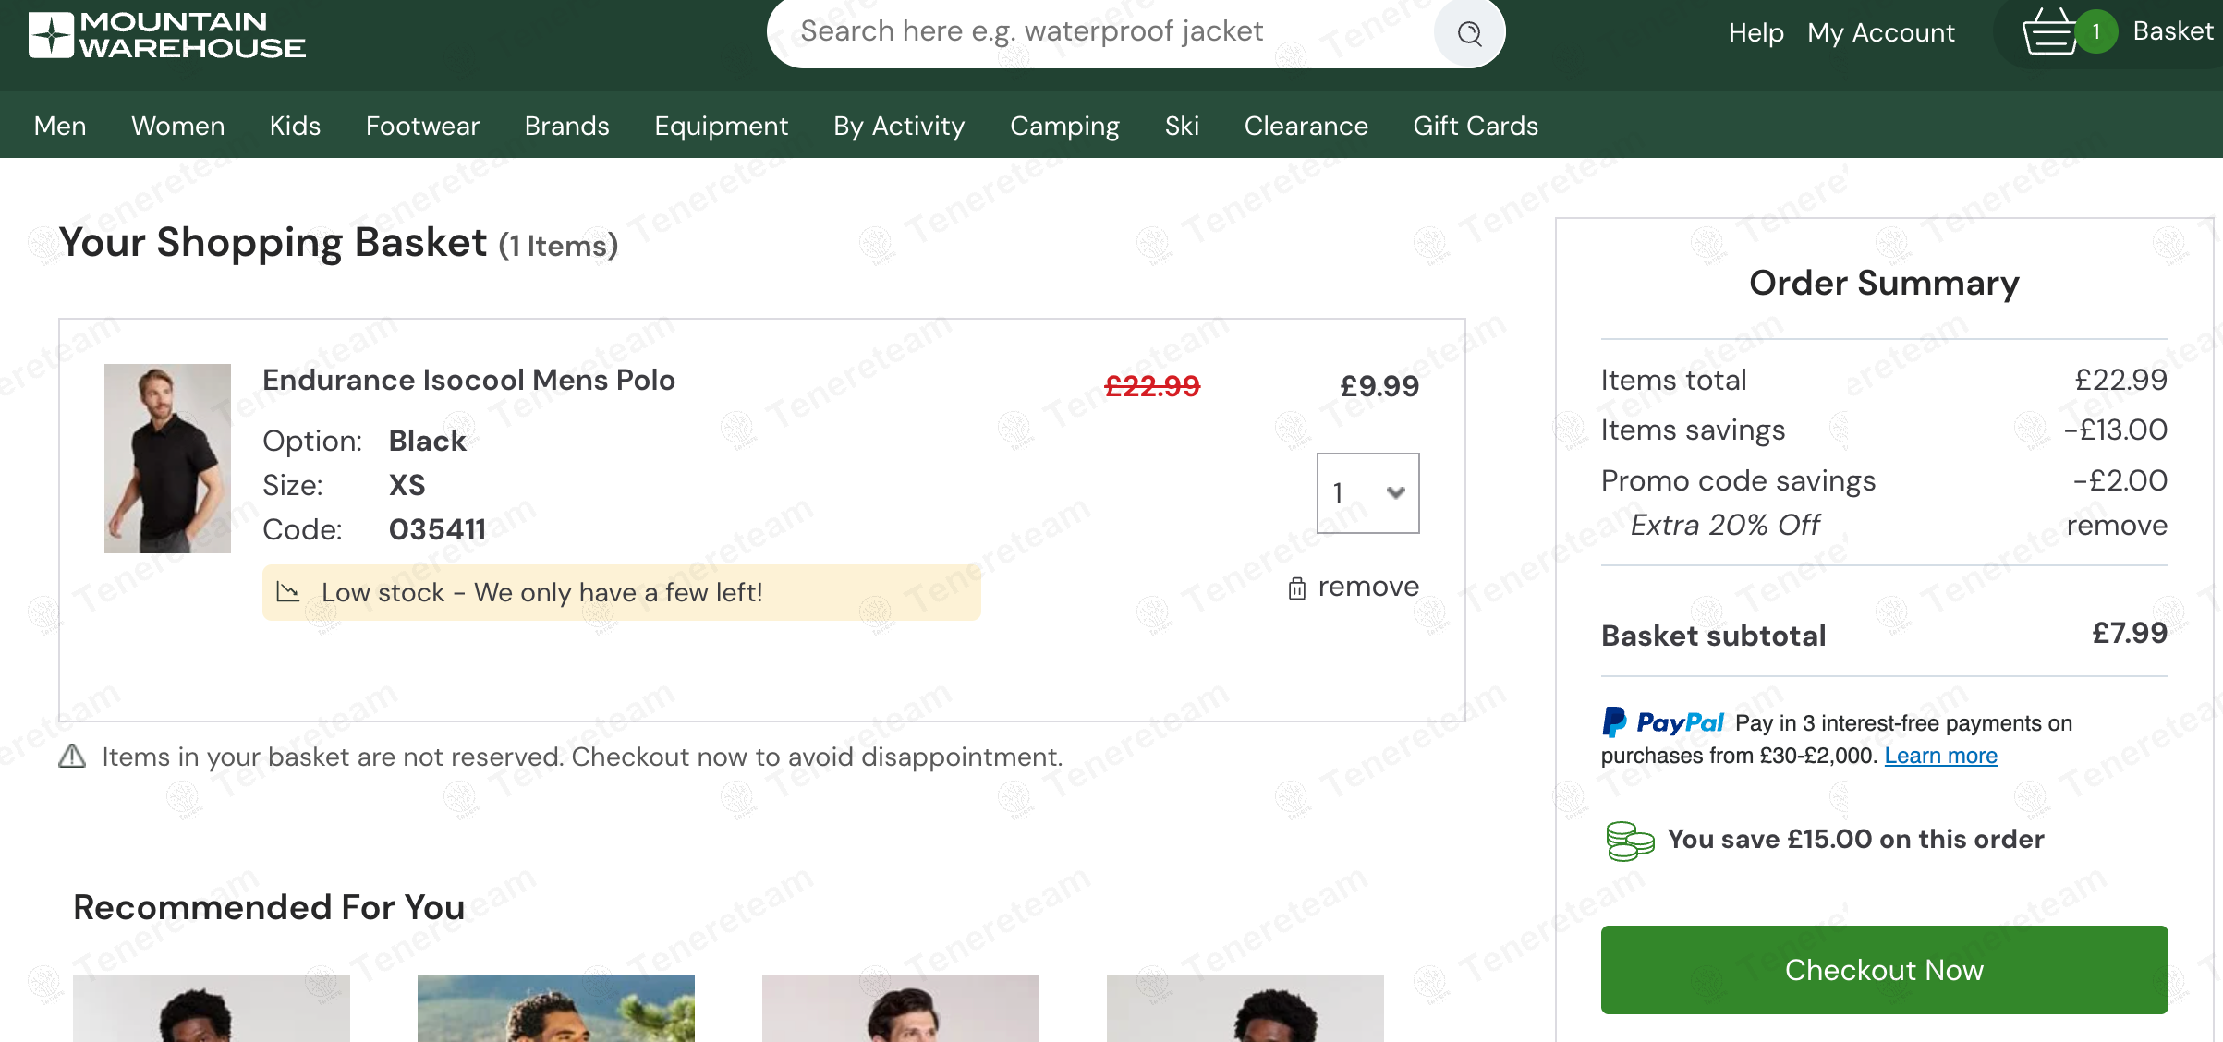
Task: Click the black polo product thumbnail
Action: (167, 458)
